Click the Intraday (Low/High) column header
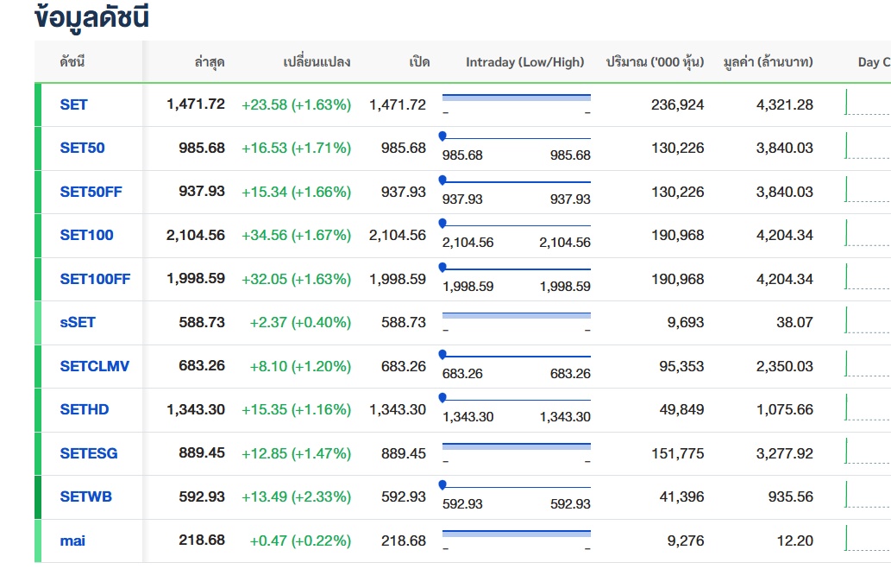The width and height of the screenshot is (891, 588). click(x=524, y=62)
